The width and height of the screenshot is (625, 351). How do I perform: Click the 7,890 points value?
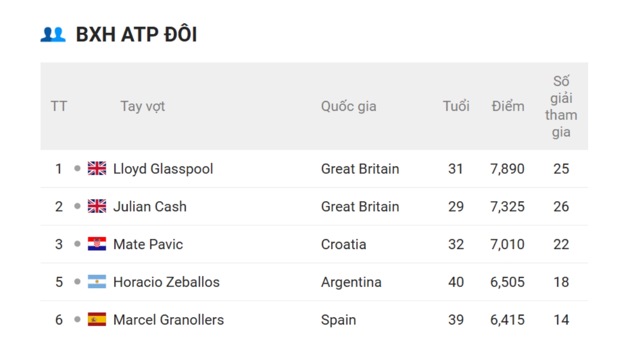click(507, 169)
